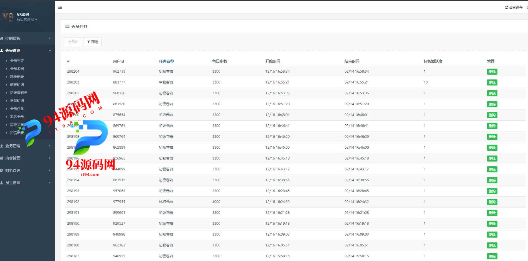Open 糖果明细 in the sidebar
The image size is (528, 261).
point(17,85)
